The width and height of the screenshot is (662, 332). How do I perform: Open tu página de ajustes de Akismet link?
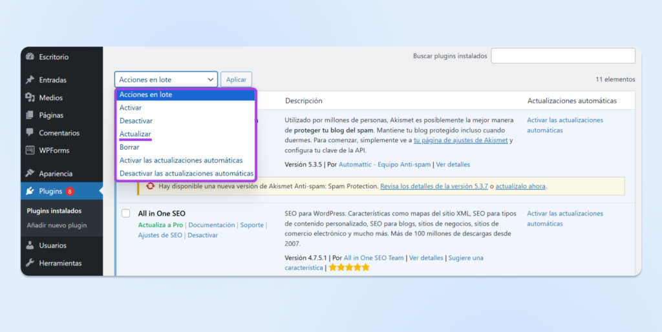coord(460,140)
